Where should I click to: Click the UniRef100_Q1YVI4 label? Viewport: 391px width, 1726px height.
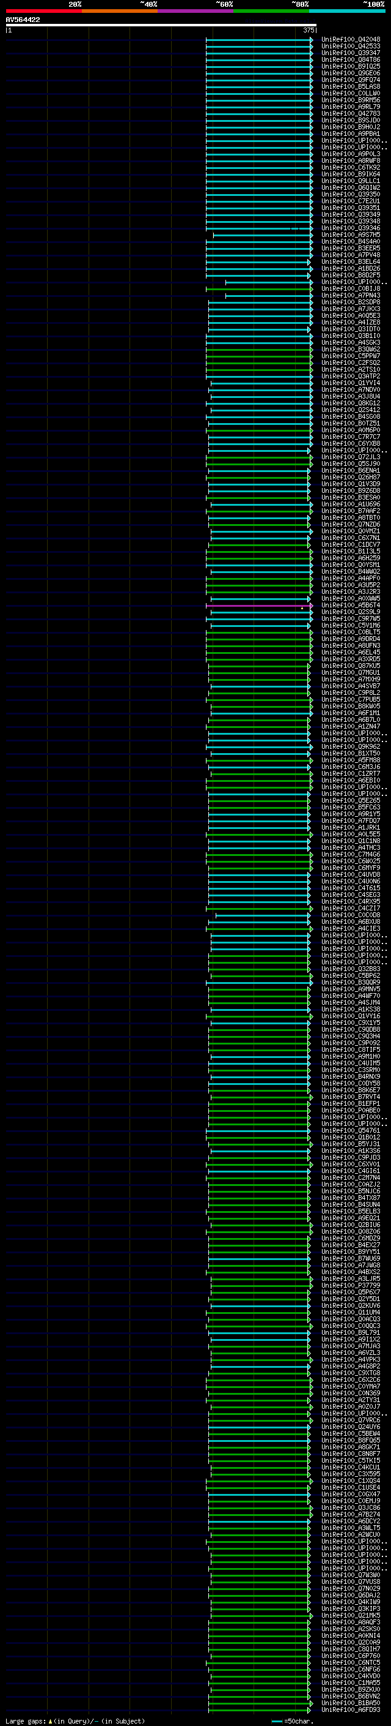(351, 383)
